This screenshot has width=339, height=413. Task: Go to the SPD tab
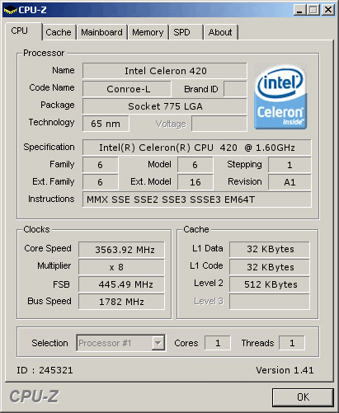[186, 32]
